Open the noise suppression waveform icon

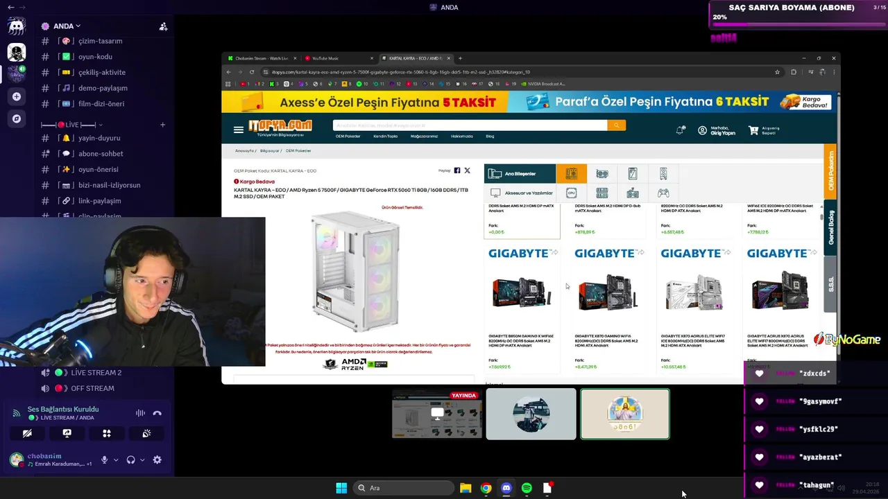click(x=140, y=413)
